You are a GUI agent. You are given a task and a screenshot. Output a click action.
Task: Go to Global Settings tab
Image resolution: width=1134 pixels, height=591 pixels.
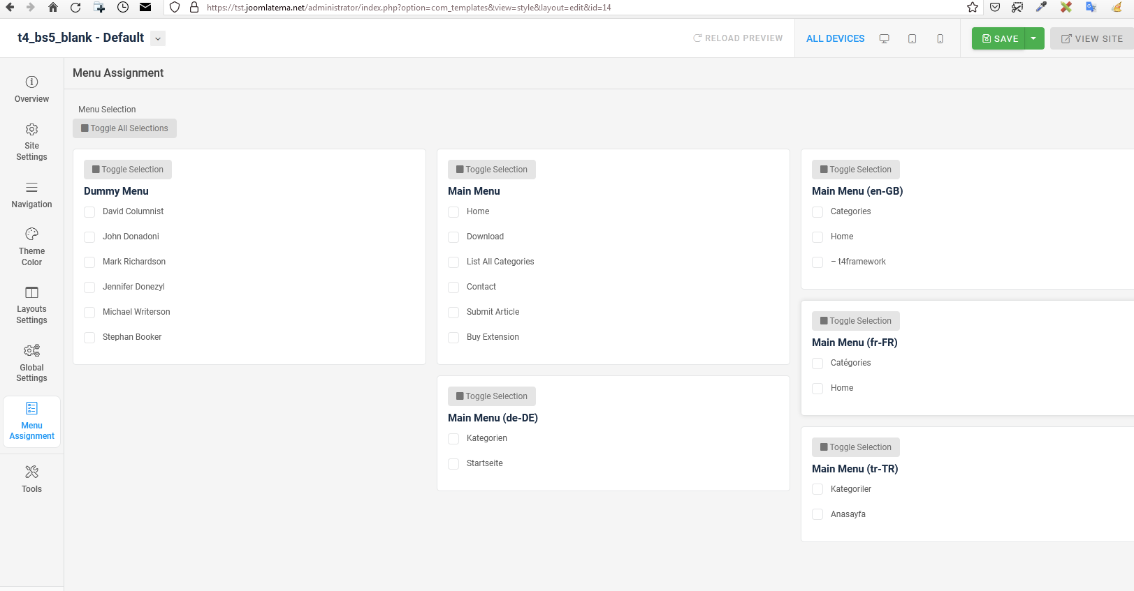[x=32, y=363]
